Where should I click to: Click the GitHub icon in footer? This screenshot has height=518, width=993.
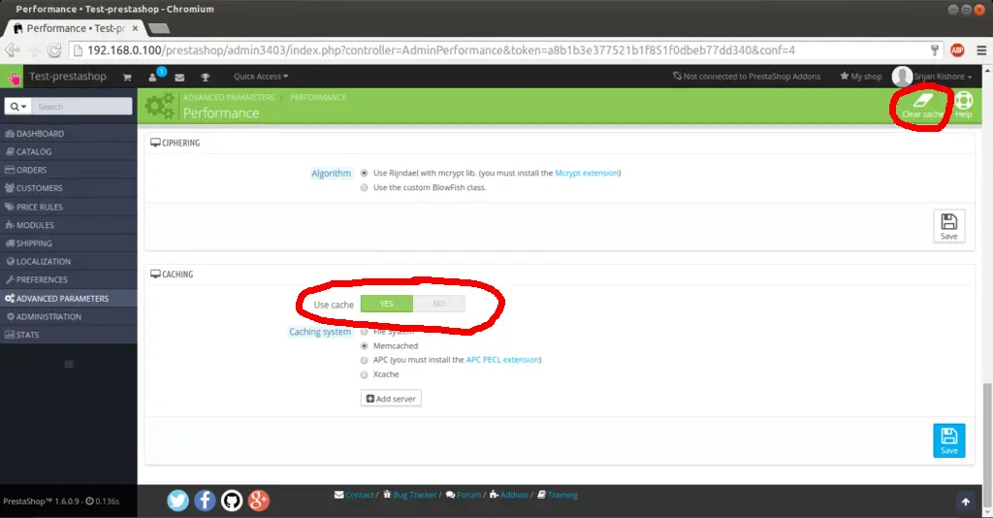click(232, 501)
